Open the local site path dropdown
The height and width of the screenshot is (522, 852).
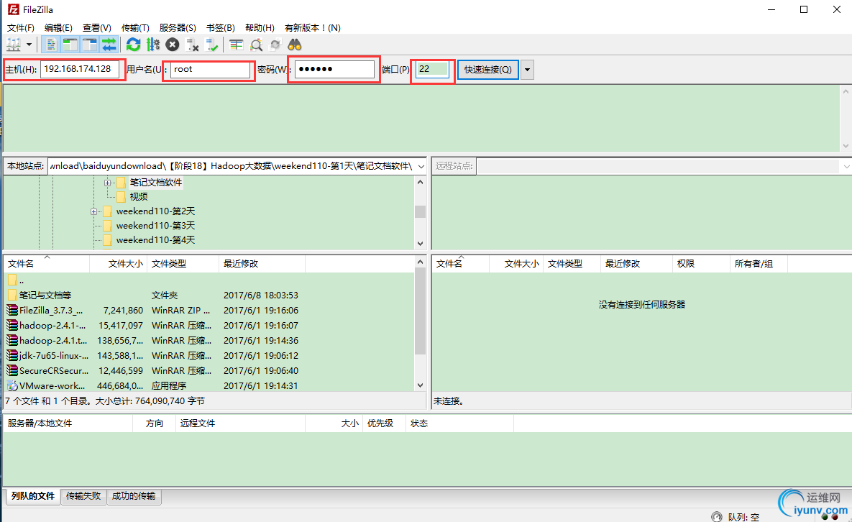[x=421, y=166]
